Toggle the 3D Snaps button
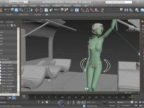 (82, 10)
